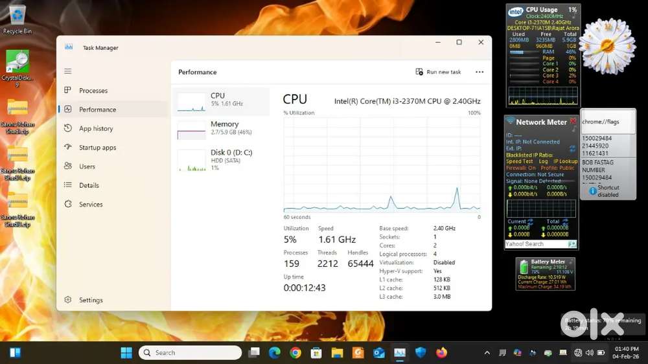
Task: Reset the Total traffic counter icon
Action: (565, 222)
